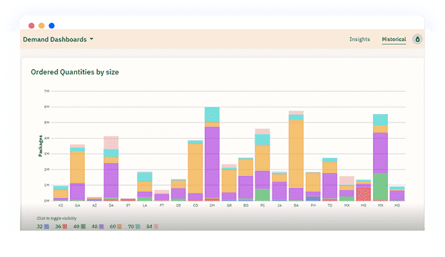Select the Historical tab
The image size is (445, 257).
click(x=394, y=39)
